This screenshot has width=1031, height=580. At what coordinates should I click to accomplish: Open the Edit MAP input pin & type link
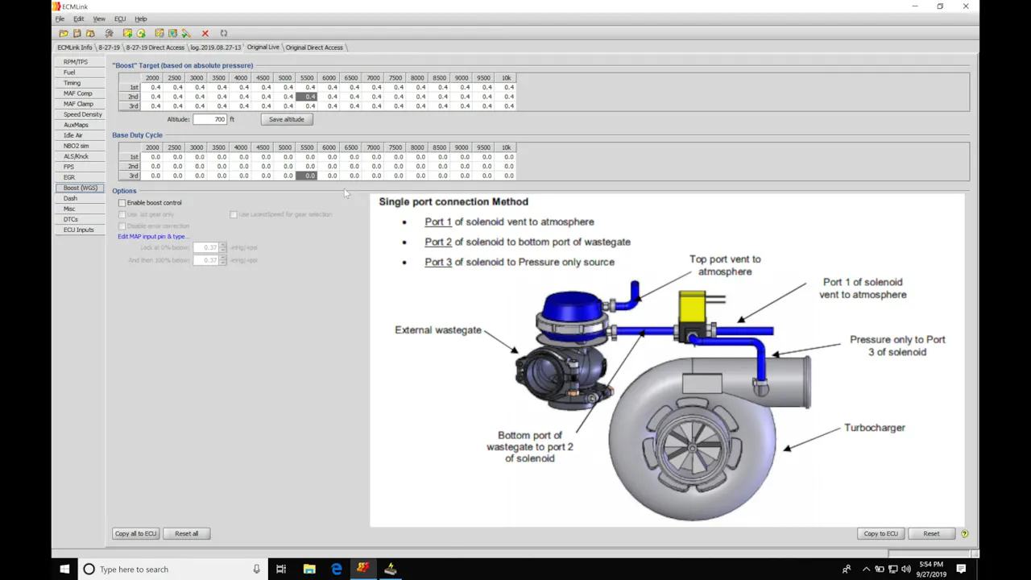[151, 236]
